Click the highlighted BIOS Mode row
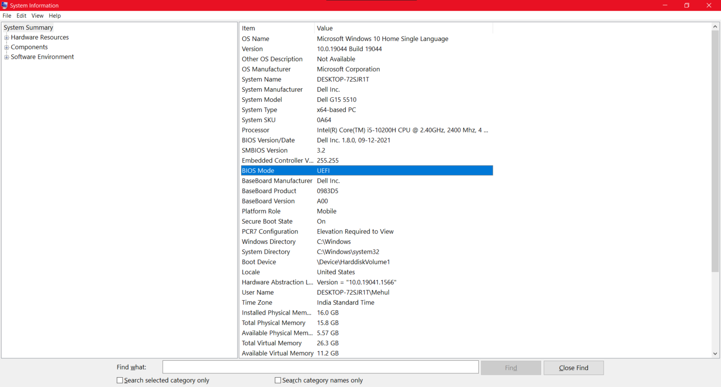Viewport: 721px width, 387px height. (x=367, y=170)
